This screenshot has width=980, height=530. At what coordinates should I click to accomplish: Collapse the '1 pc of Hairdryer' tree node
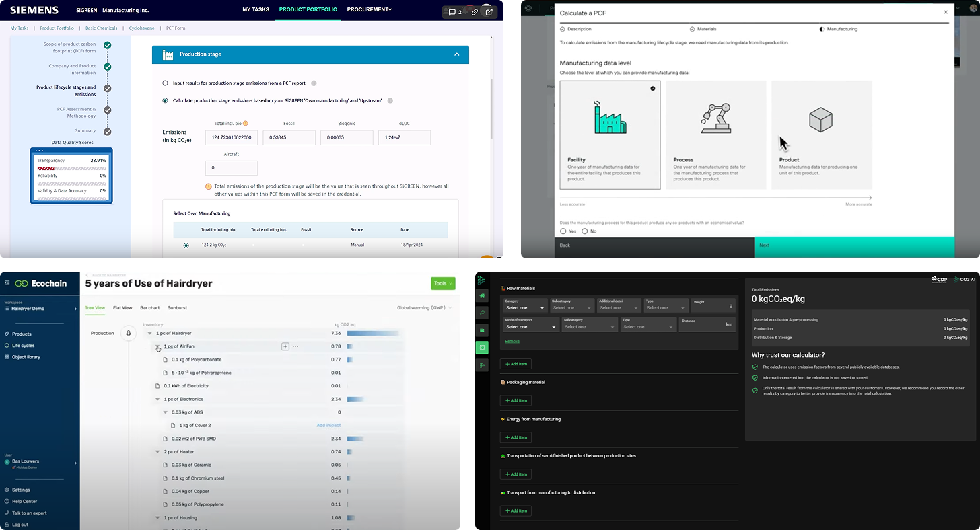coord(149,333)
